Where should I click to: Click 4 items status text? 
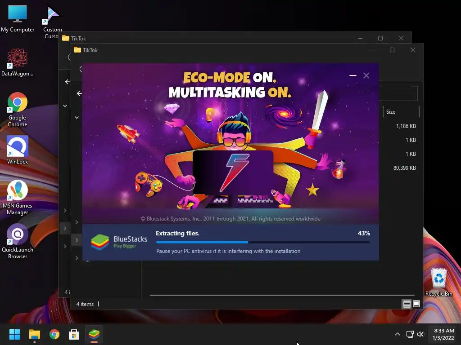coord(85,304)
